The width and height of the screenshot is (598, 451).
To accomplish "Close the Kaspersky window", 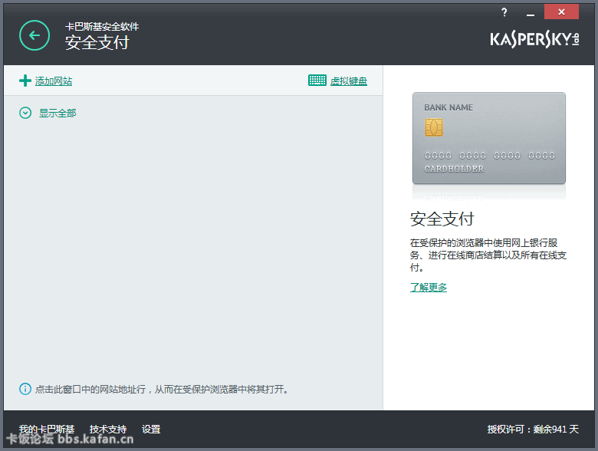I will coord(561,12).
